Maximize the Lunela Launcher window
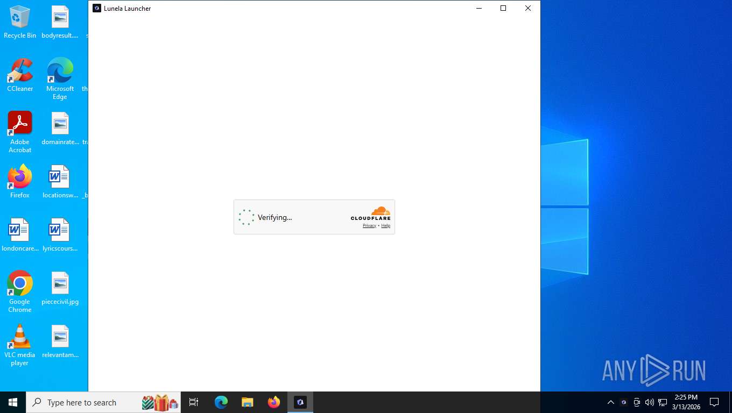 tap(503, 8)
